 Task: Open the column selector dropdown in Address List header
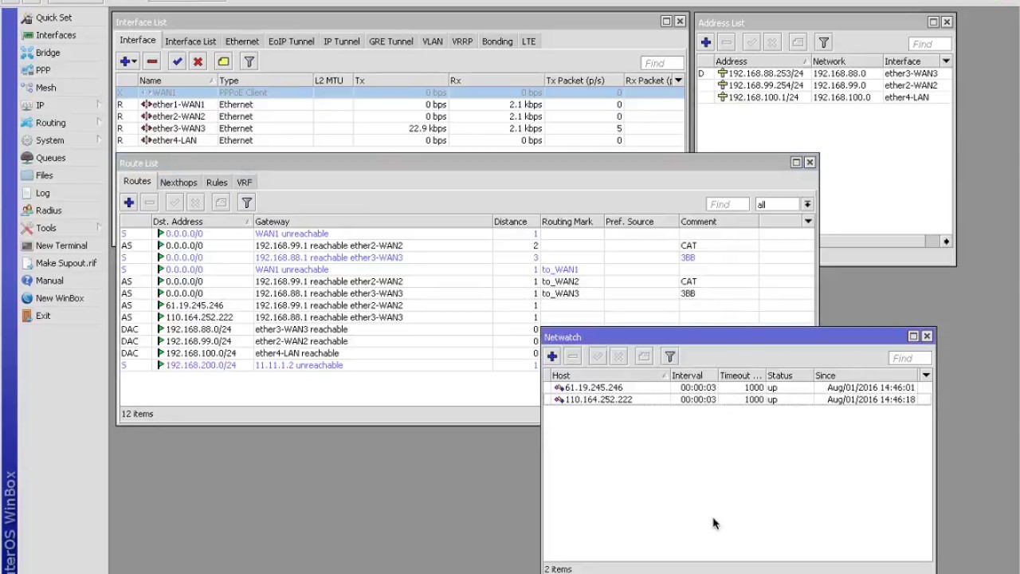tap(946, 61)
